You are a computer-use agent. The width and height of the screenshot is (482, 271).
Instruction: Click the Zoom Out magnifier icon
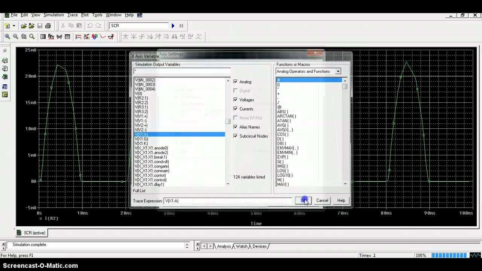pyautogui.click(x=15, y=37)
